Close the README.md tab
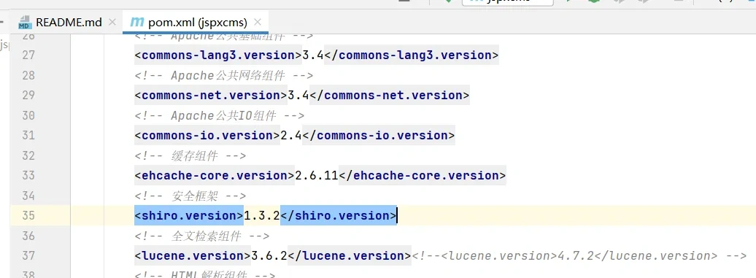The height and width of the screenshot is (278, 756). (x=112, y=22)
